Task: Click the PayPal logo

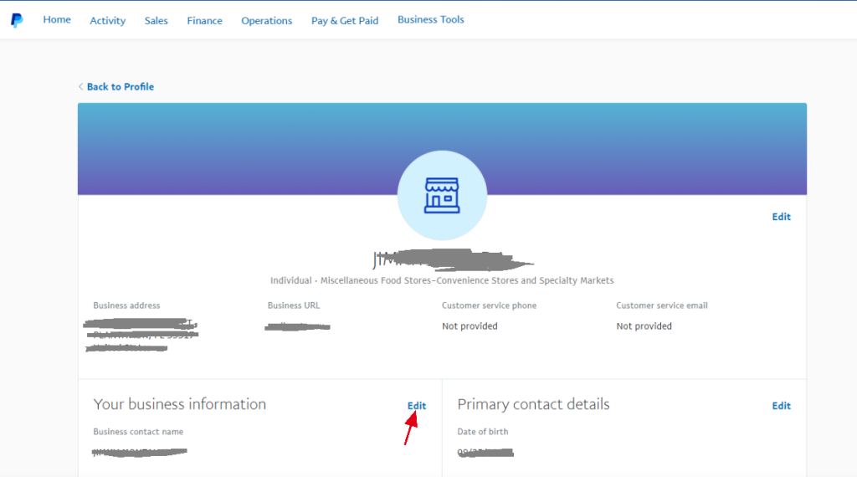Action: click(17, 20)
